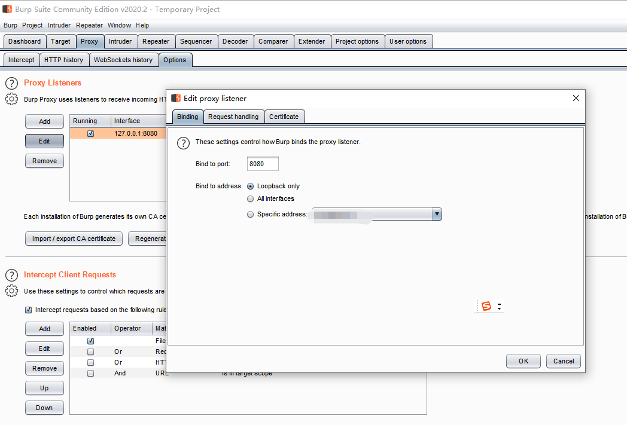The height and width of the screenshot is (425, 627).
Task: Select the 127.0.0.1:8080 interface cell
Action: (138, 133)
